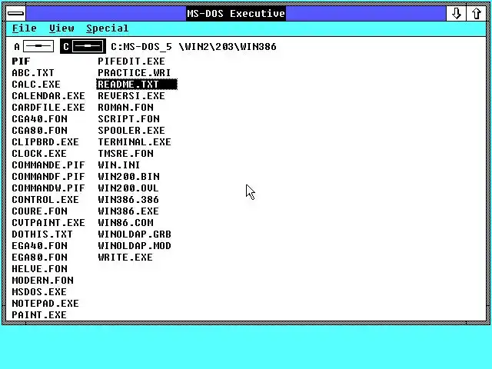Select the drive C icon
The width and height of the screenshot is (492, 369).
(x=83, y=46)
